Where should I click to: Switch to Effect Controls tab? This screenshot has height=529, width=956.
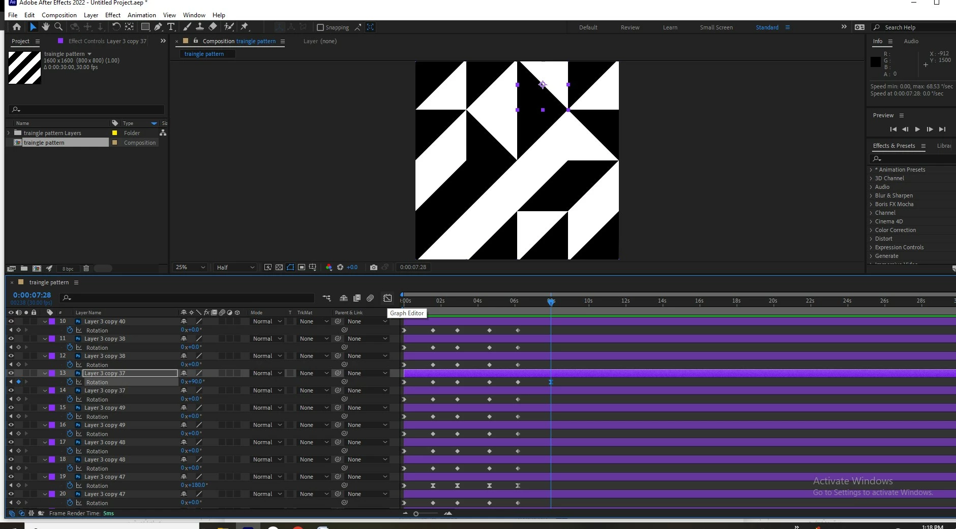coord(107,41)
